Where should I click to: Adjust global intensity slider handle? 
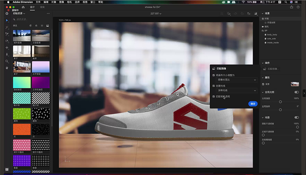[280, 102]
